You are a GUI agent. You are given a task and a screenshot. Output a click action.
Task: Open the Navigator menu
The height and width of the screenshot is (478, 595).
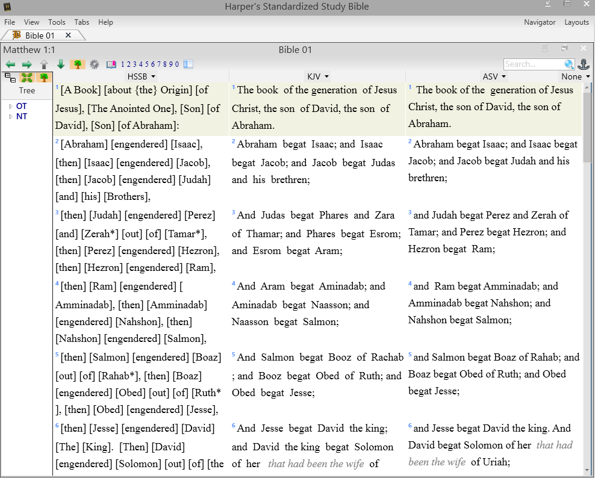pos(540,22)
